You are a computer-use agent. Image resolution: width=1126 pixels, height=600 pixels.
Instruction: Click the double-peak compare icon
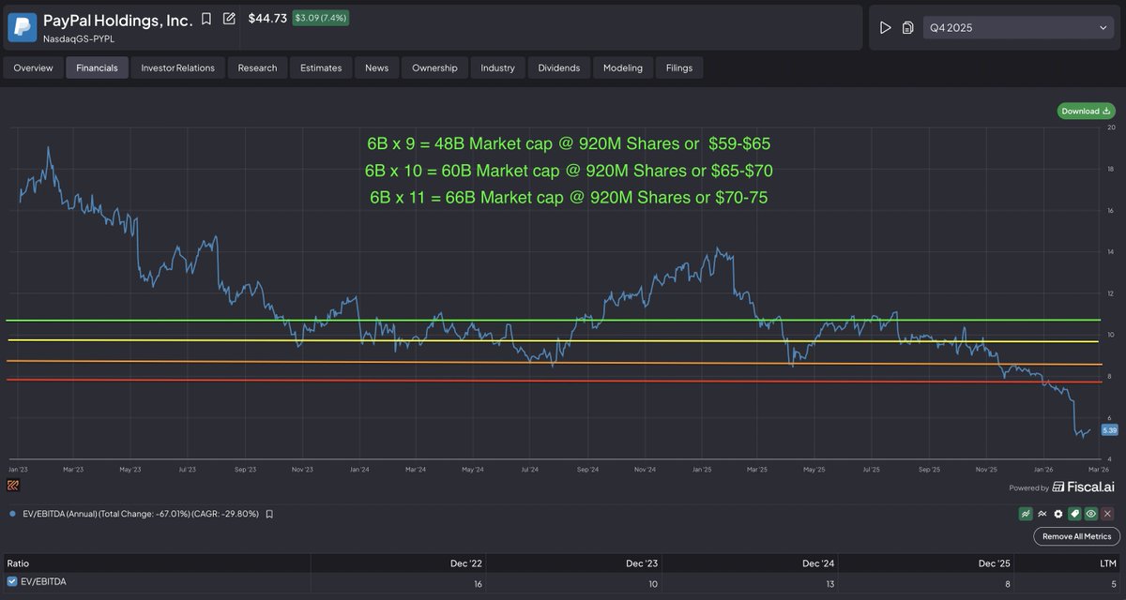[x=1042, y=514]
